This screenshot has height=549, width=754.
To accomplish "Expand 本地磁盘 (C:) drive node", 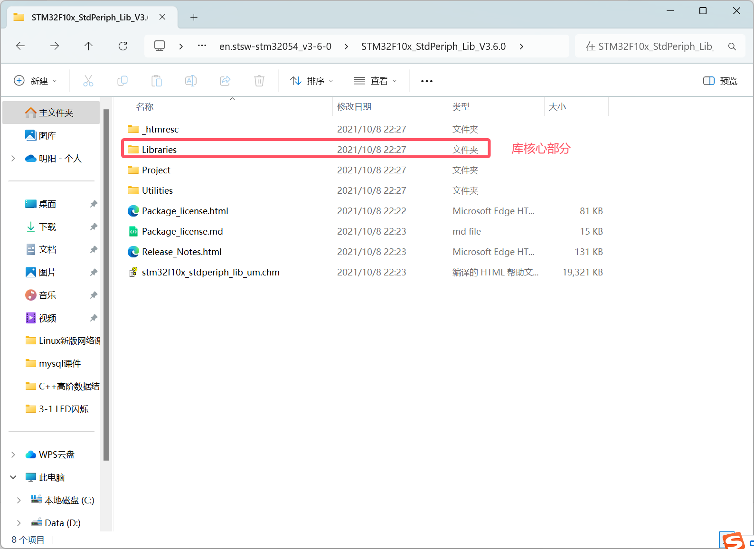I will pyautogui.click(x=19, y=500).
